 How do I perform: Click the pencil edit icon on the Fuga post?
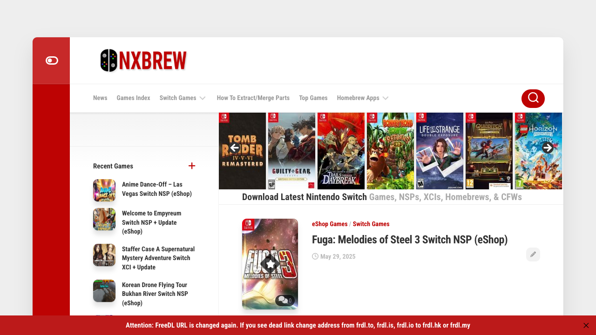point(533,255)
